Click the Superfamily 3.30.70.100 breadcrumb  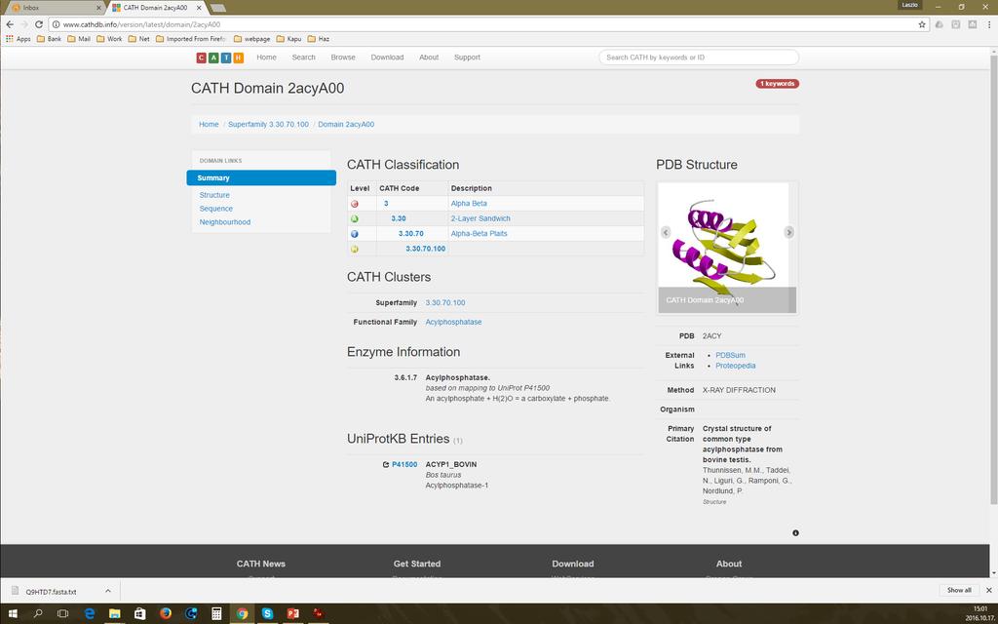(268, 124)
